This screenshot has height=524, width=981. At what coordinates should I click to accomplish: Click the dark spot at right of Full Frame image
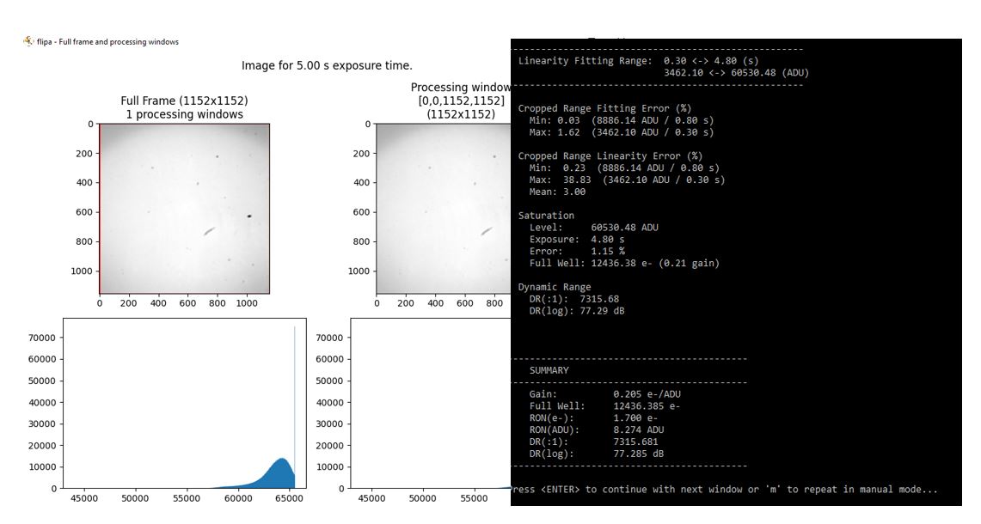coord(249,216)
